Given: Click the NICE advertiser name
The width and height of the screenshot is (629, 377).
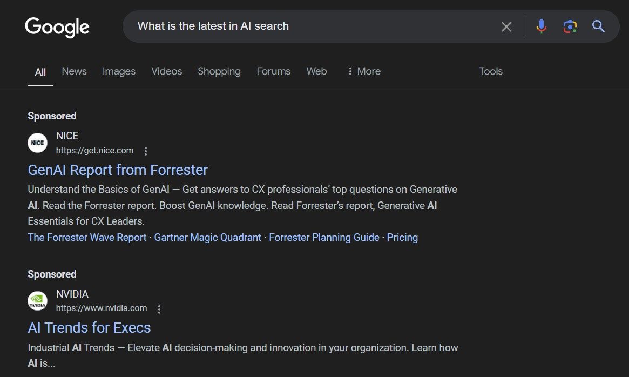Looking at the screenshot, I should pos(67,136).
